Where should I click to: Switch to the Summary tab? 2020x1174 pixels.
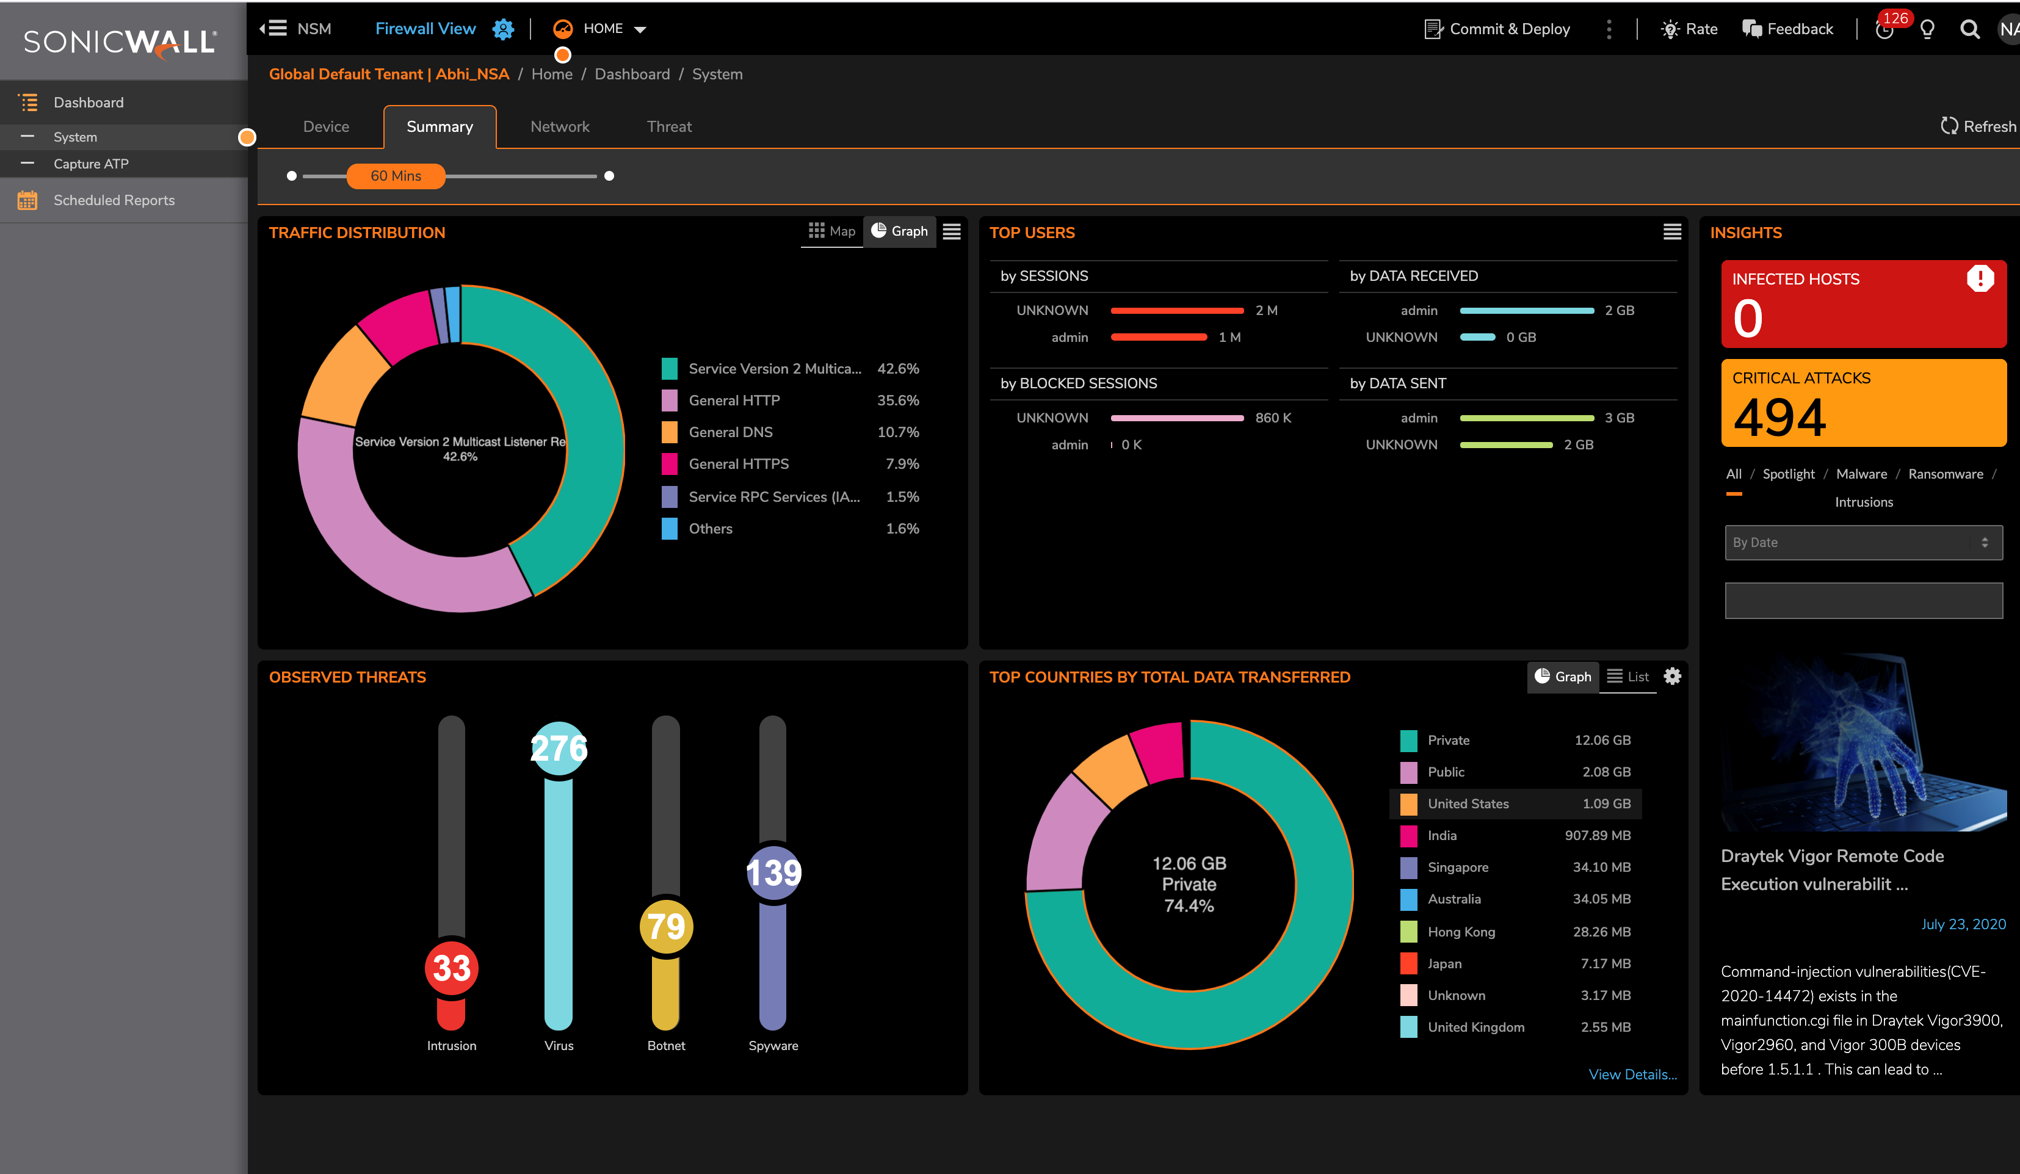pyautogui.click(x=440, y=127)
